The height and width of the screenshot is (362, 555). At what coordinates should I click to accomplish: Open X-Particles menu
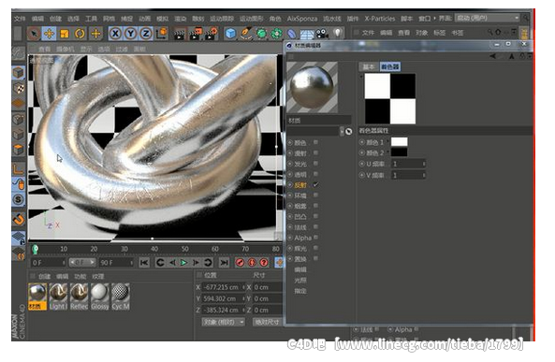point(380,19)
